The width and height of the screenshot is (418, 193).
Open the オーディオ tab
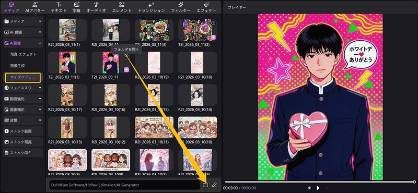click(96, 7)
